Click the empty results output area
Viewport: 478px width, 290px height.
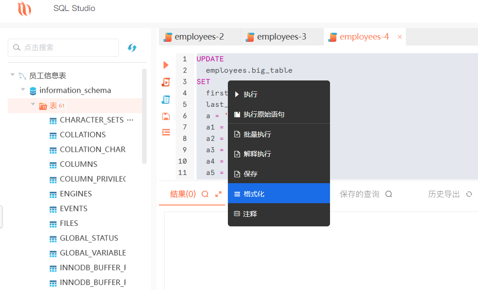(x=321, y=251)
